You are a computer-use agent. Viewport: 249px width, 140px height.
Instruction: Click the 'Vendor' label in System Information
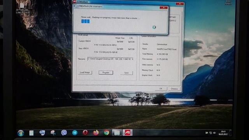tap(145, 44)
